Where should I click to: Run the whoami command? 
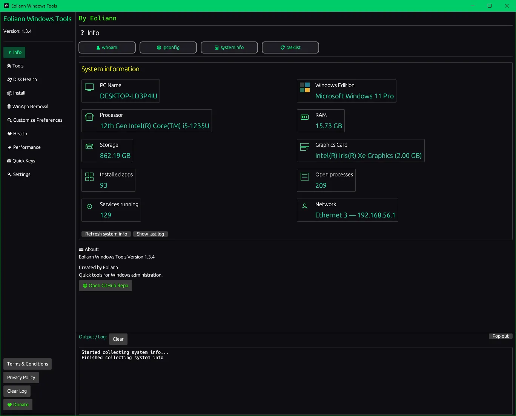(107, 47)
